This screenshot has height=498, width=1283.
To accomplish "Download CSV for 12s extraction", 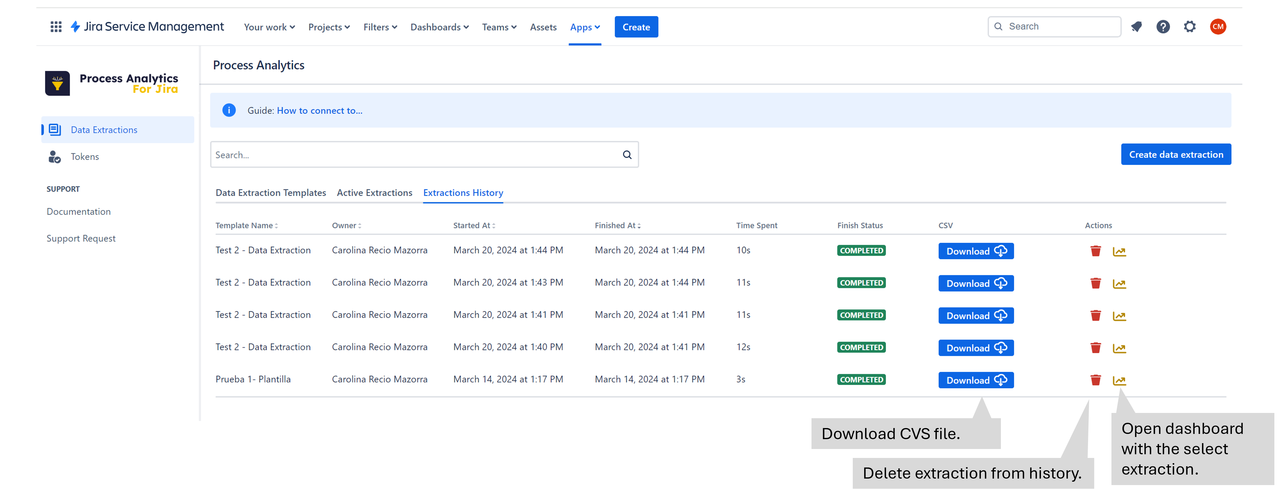I will [x=976, y=348].
